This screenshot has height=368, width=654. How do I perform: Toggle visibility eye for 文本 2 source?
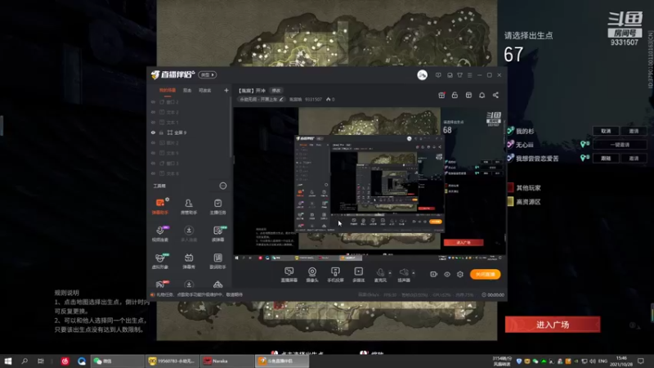pyautogui.click(x=153, y=112)
